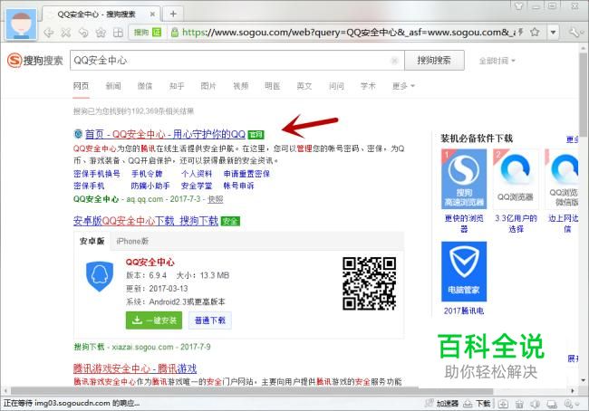Click the monitor screen icon in status bar
Screen dimensions: 589x411
pyautogui.click(x=552, y=404)
